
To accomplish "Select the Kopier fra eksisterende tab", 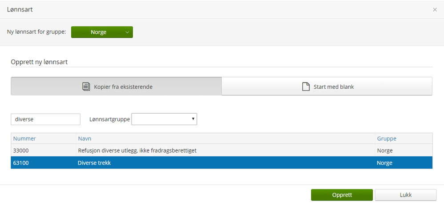I will (116, 87).
